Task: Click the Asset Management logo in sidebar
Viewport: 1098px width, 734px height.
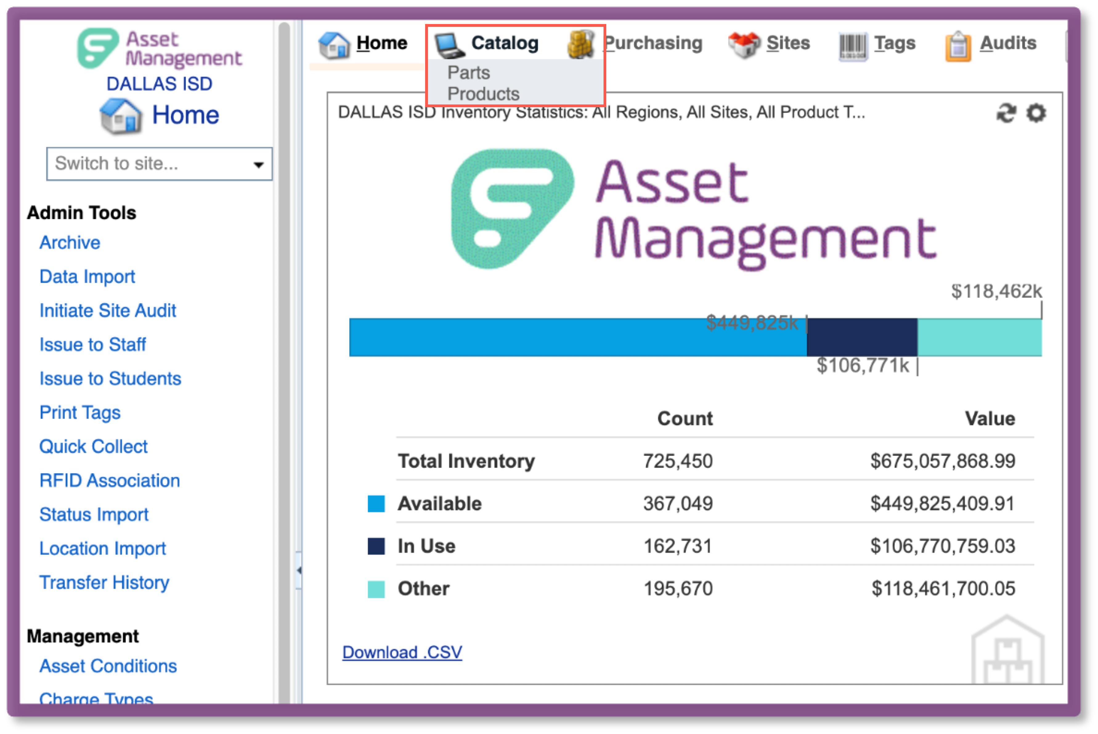Action: tap(160, 48)
